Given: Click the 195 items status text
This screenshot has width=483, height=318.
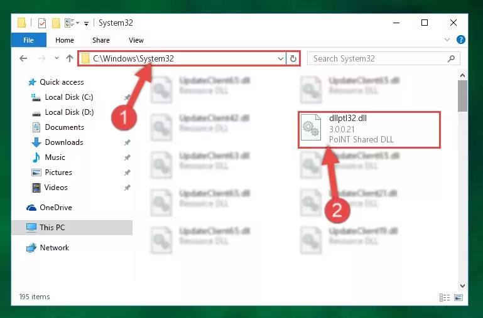Looking at the screenshot, I should point(35,297).
